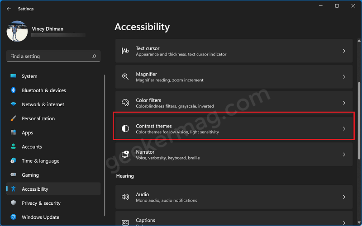Expand the Audio row chevron
The height and width of the screenshot is (226, 362).
[344, 197]
